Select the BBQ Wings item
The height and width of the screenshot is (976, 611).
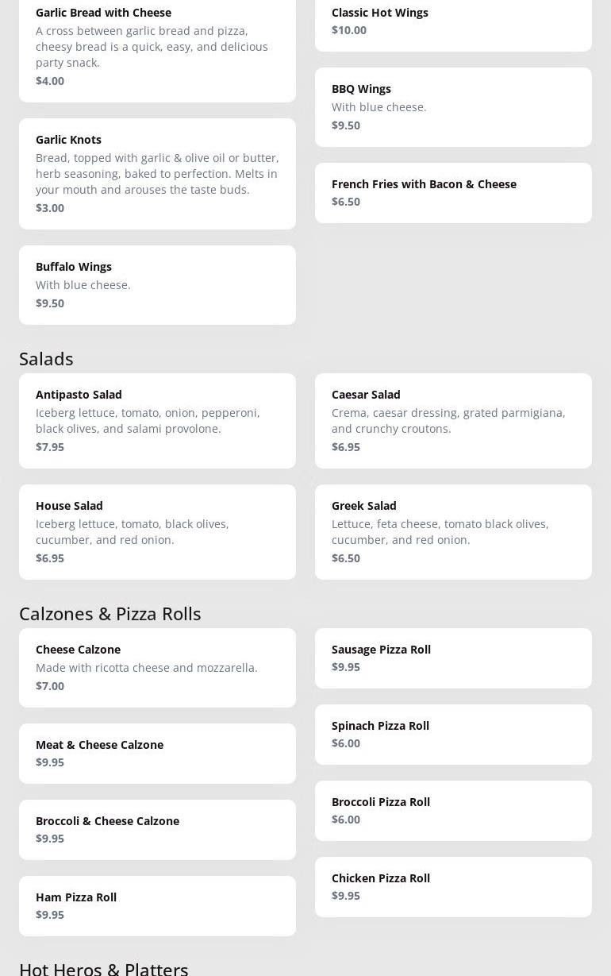click(453, 106)
